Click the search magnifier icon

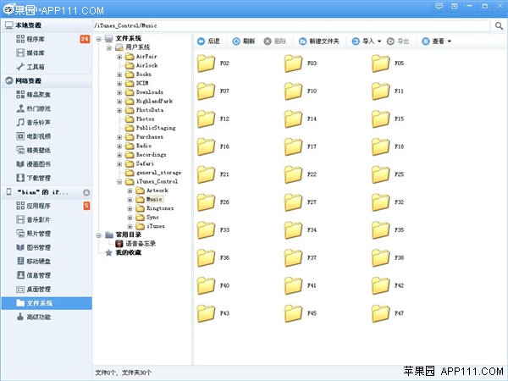pos(499,25)
